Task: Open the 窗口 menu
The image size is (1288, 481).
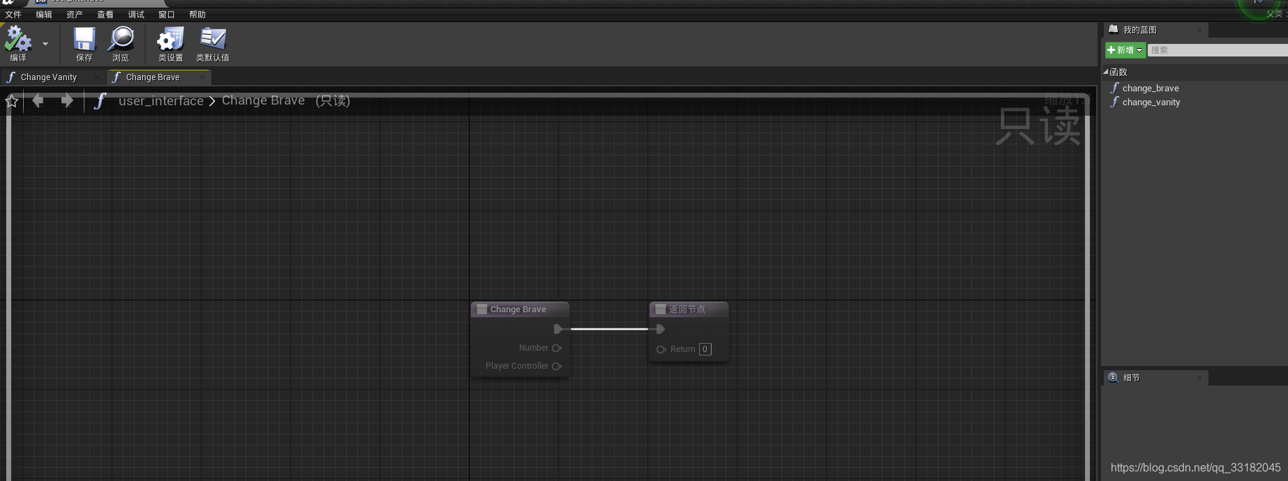Action: click(x=167, y=15)
